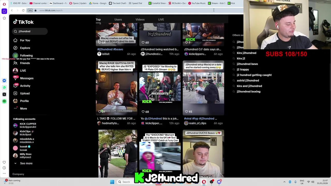Image resolution: width=331 pixels, height=186 pixels.
Task: Search suggestion kira and j2hundred
Action: pos(249,86)
